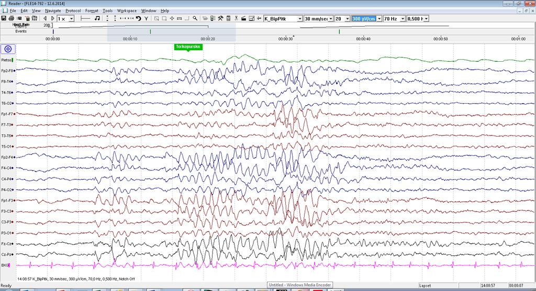Go to next page with right arrow
The image size is (536, 291).
click(53, 18)
